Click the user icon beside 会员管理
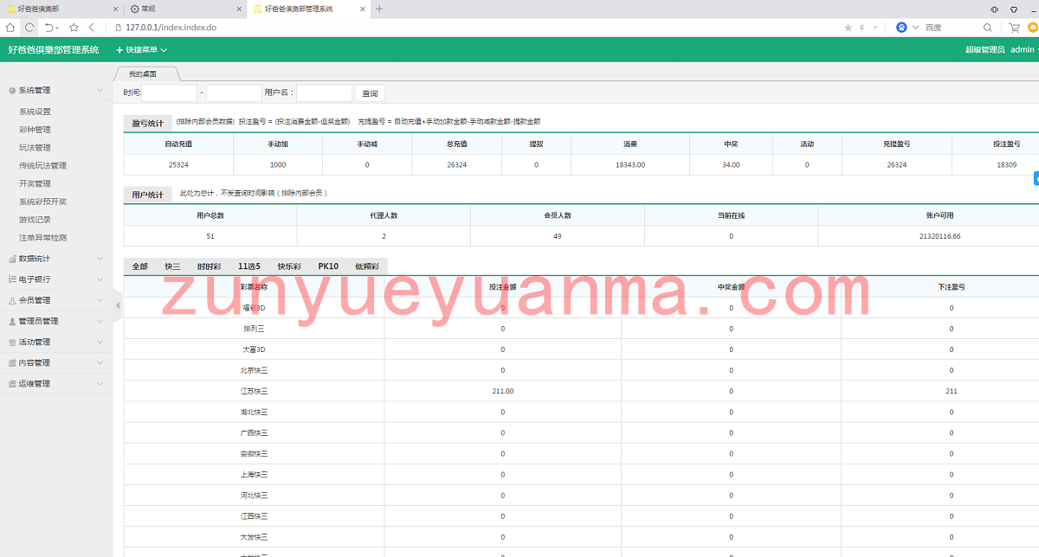This screenshot has width=1039, height=557. click(x=12, y=300)
